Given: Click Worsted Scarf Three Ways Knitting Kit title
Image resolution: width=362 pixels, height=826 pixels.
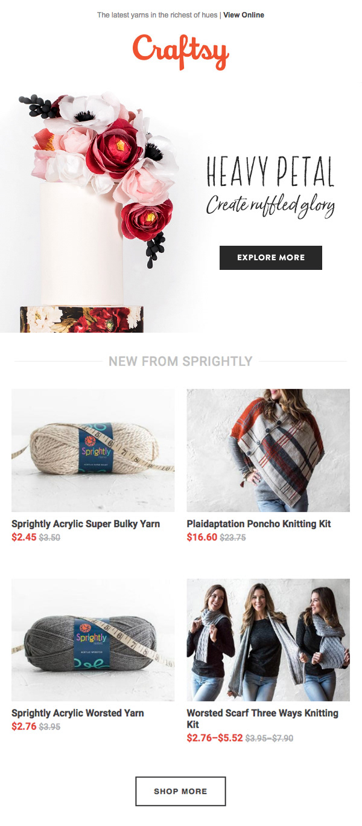Looking at the screenshot, I should click(262, 719).
